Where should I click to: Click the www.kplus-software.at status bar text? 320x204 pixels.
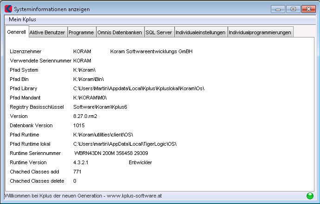(x=134, y=196)
